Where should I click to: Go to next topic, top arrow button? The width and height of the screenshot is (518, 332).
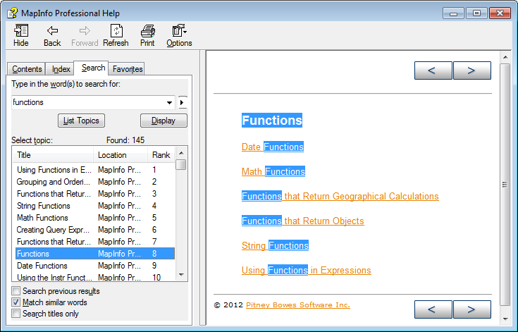[x=472, y=70]
